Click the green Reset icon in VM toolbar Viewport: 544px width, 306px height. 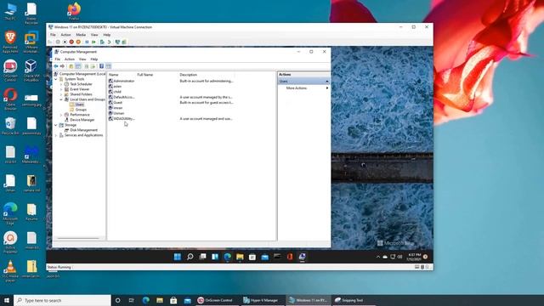[93, 42]
